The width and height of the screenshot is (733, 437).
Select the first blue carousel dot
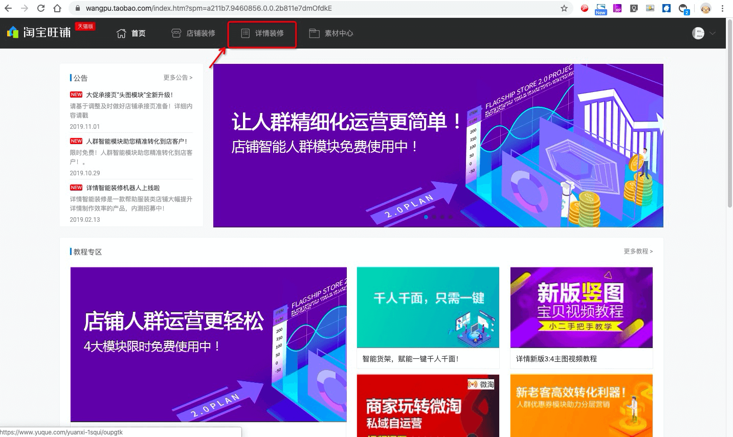[426, 217]
